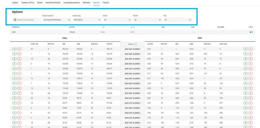Viewport: 260px width, 128px height.
Task: Sell the AEX 600 16JUN23 call option
Action: click(x=19, y=78)
